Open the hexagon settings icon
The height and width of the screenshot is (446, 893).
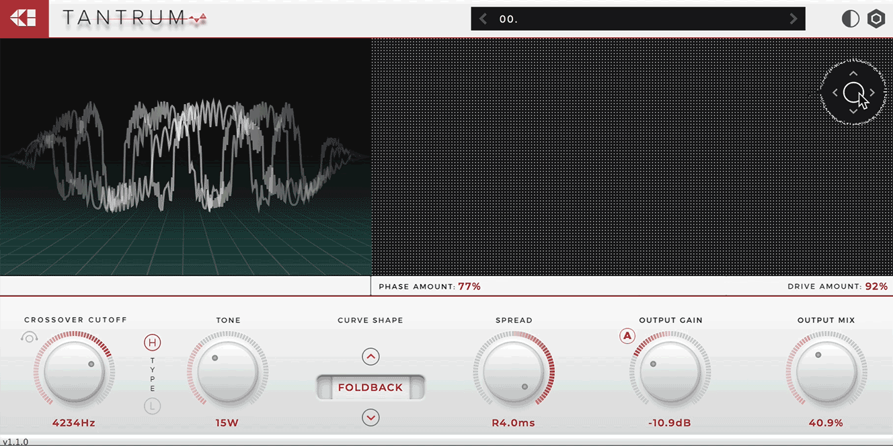click(876, 19)
